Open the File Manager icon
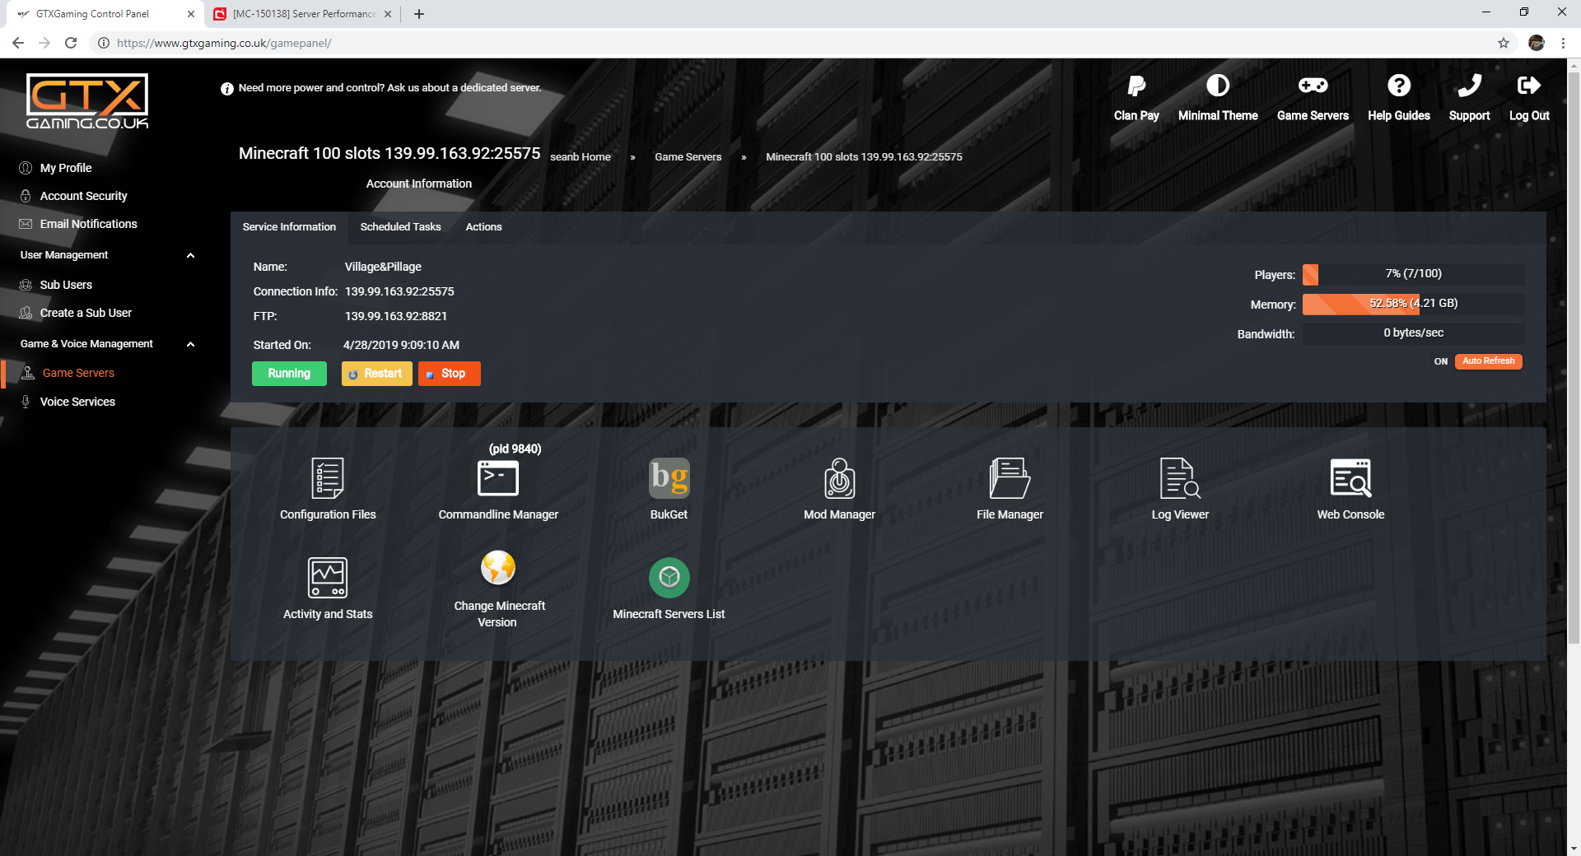This screenshot has height=856, width=1581. [1010, 478]
